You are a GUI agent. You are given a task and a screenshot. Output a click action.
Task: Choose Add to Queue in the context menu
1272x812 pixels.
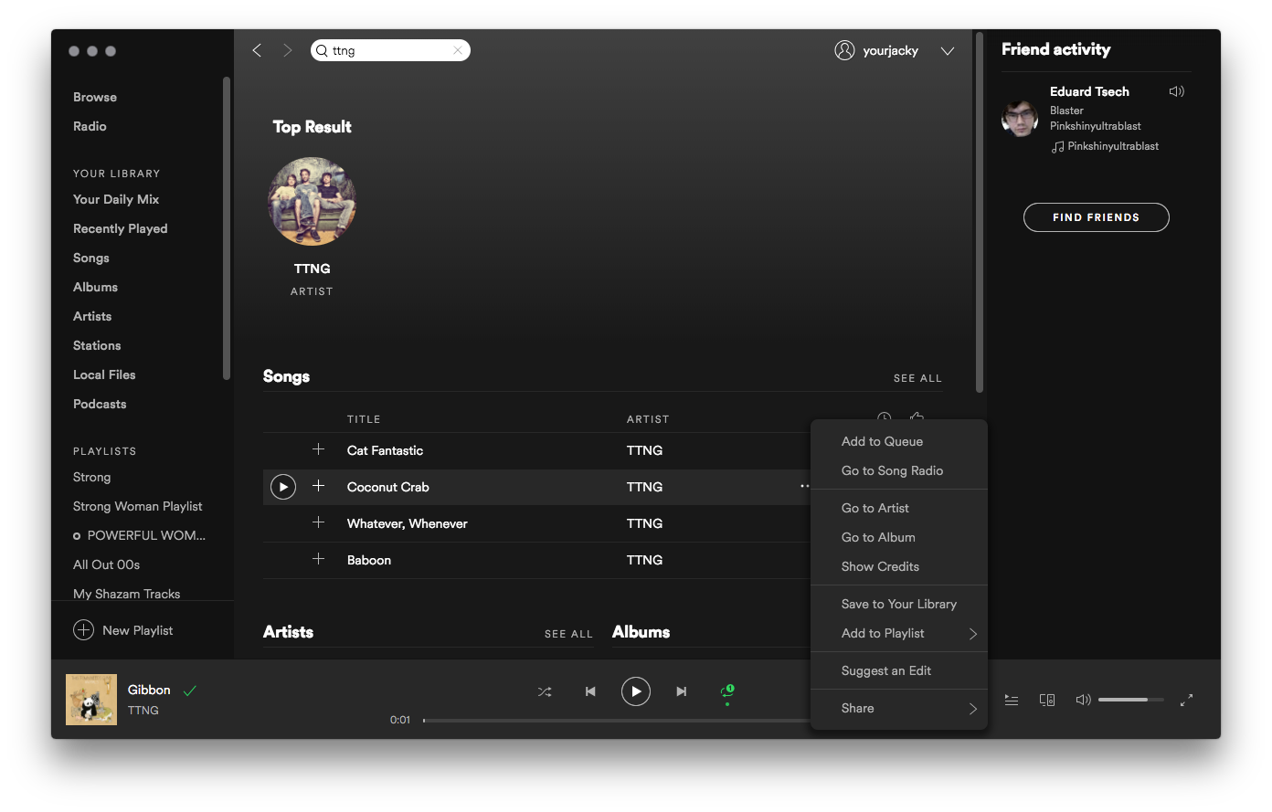click(881, 441)
